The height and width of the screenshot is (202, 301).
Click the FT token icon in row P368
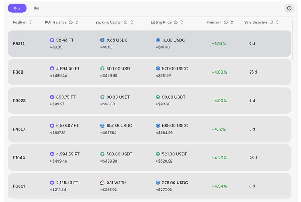(52, 68)
